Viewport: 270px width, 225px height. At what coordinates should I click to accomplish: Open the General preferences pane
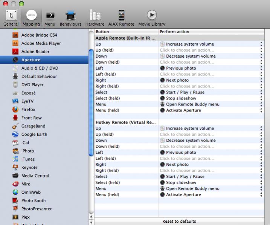pyautogui.click(x=11, y=18)
